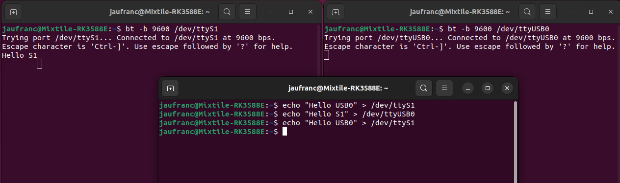
Task: Maximize the ttyS1 terminal window
Action: [x=291, y=11]
